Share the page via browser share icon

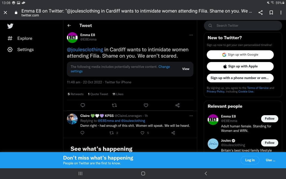click(x=260, y=13)
